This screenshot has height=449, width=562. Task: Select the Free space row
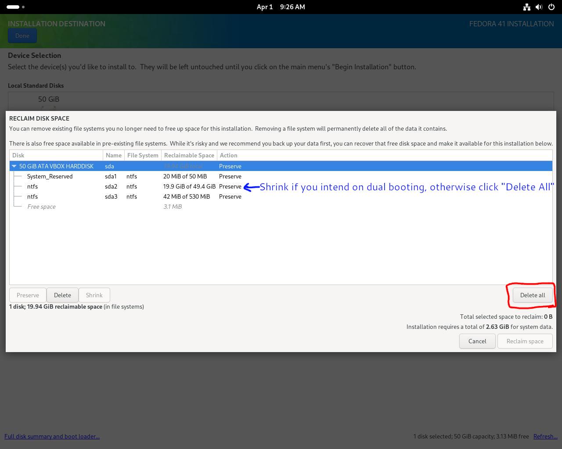pyautogui.click(x=281, y=207)
